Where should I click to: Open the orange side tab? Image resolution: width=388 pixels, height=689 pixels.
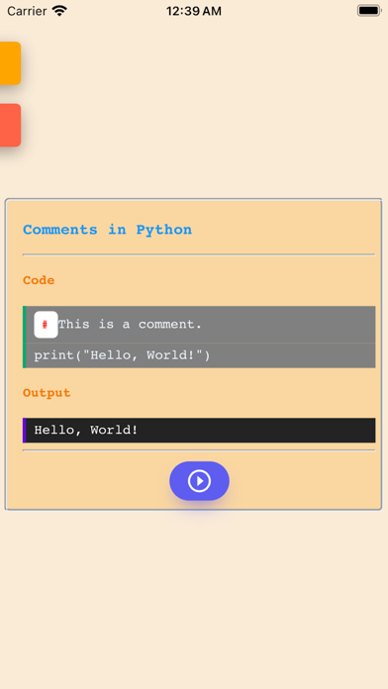click(x=10, y=63)
